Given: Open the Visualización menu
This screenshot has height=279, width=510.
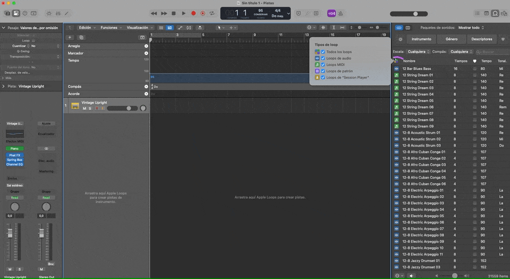Looking at the screenshot, I should tap(140, 28).
